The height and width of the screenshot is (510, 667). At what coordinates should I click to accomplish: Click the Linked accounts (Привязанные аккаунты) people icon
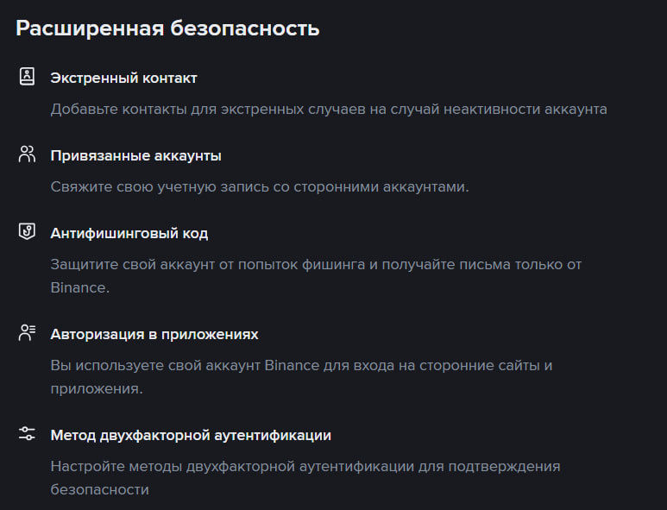point(27,154)
